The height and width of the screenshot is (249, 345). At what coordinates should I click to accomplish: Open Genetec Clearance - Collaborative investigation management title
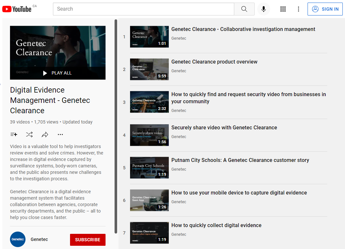point(243,29)
